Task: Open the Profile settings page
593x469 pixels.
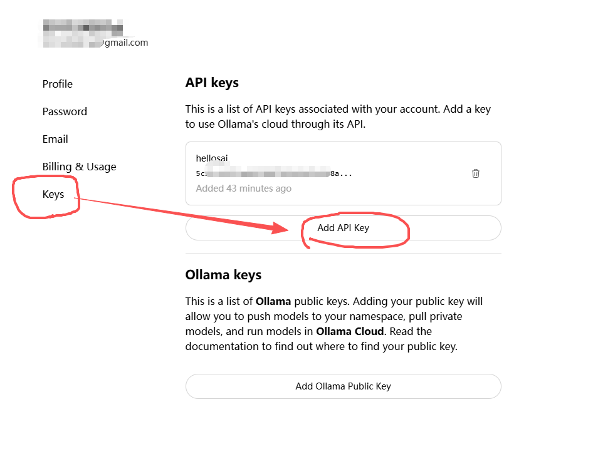Action: click(58, 84)
